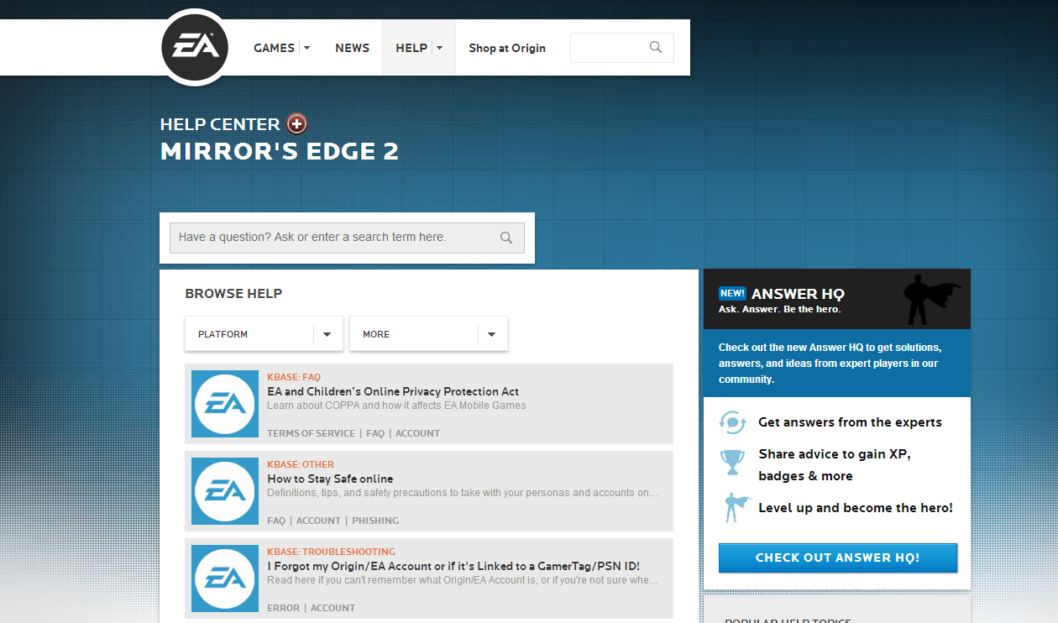Select HELP in the navigation bar
Viewport: 1058px width, 623px height.
411,48
